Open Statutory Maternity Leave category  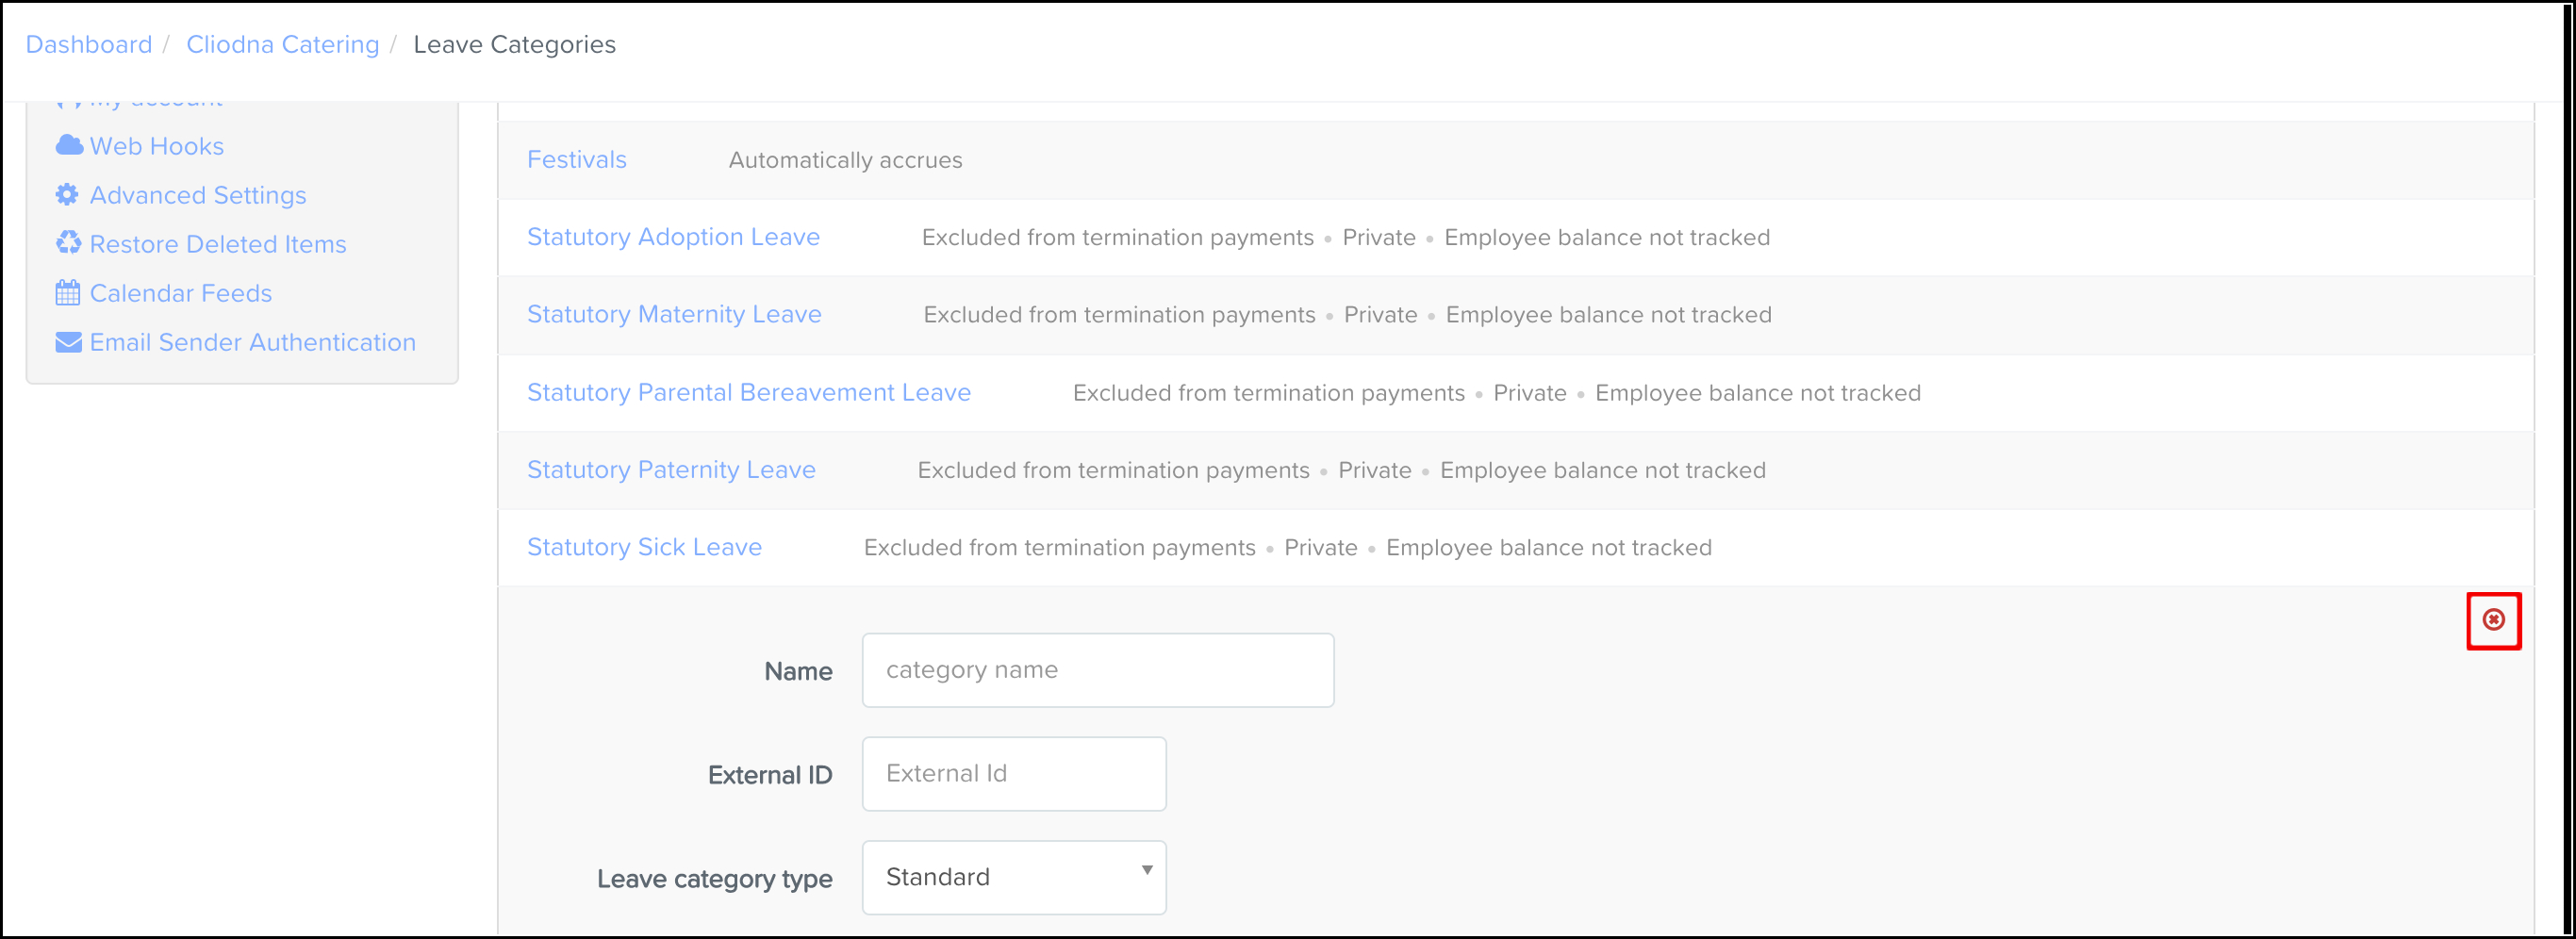click(x=674, y=314)
